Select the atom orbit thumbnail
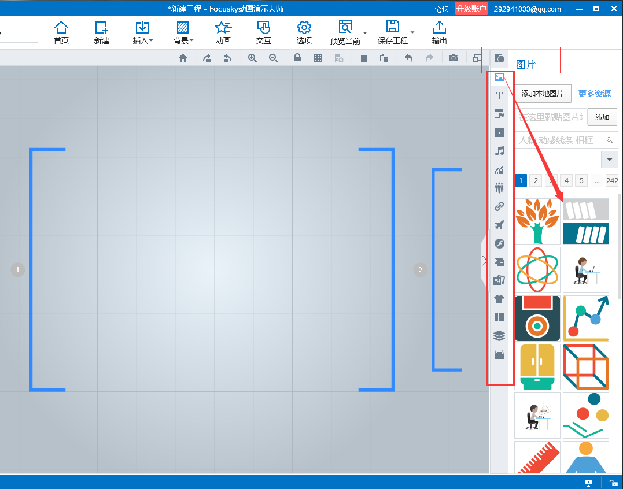 tap(537, 270)
